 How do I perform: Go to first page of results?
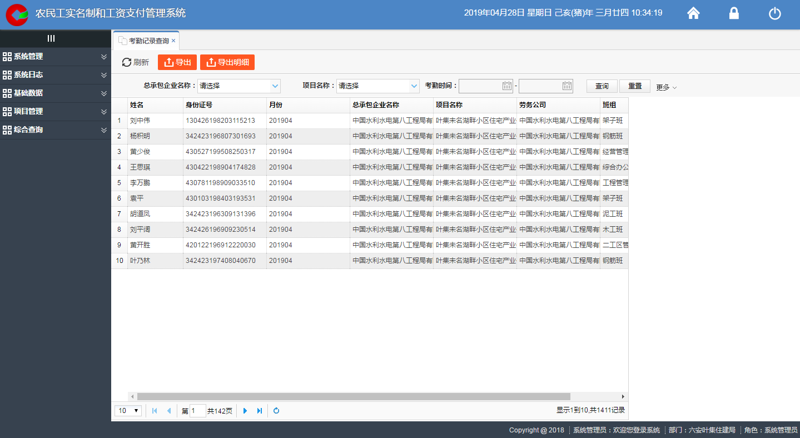pos(155,411)
